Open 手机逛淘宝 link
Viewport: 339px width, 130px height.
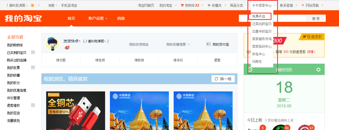[x=69, y=5]
